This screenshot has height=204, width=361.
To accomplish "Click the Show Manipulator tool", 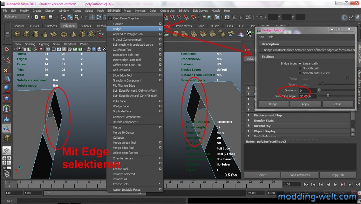I will pyautogui.click(x=7, y=128).
